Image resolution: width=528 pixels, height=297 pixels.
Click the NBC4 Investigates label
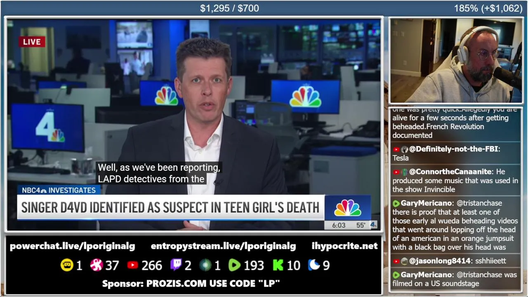[x=59, y=190]
